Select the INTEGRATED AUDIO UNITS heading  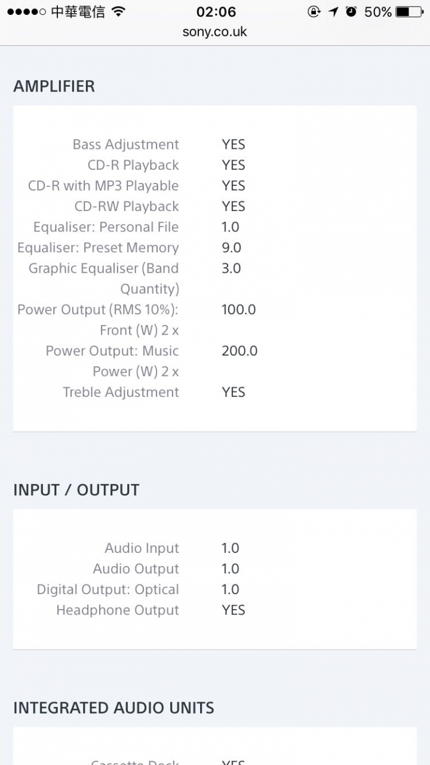tap(113, 708)
